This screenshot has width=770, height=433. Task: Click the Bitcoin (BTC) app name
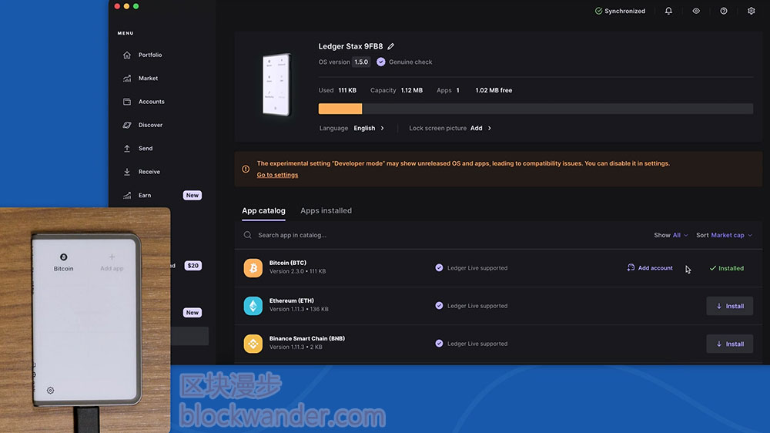pos(288,263)
